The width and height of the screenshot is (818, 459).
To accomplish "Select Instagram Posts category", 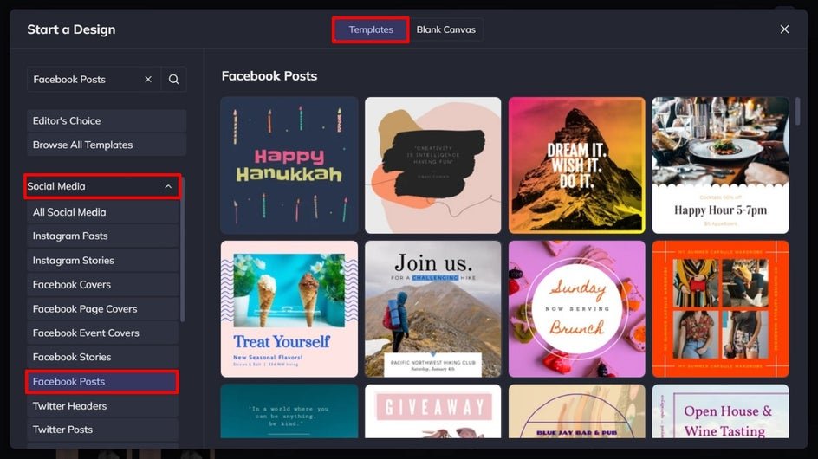I will 101,236.
